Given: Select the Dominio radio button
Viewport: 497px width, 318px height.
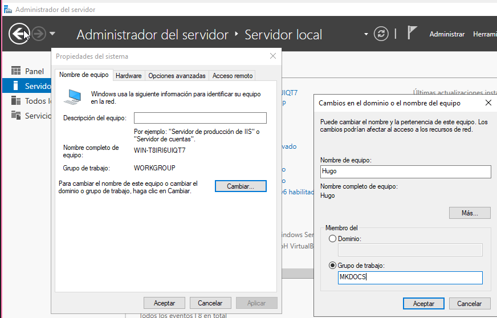Looking at the screenshot, I should pyautogui.click(x=332, y=239).
